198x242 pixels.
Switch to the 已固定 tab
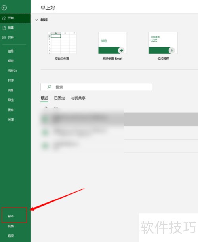(x=59, y=98)
